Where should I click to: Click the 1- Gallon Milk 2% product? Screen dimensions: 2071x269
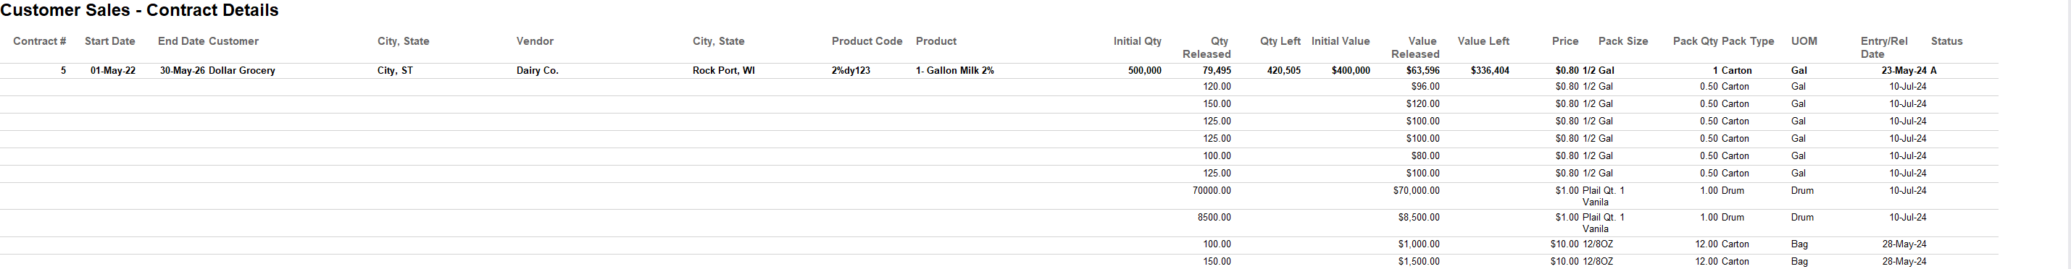coord(954,71)
